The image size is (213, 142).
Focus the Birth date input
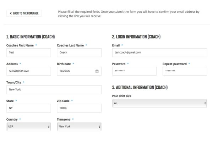(x=79, y=71)
